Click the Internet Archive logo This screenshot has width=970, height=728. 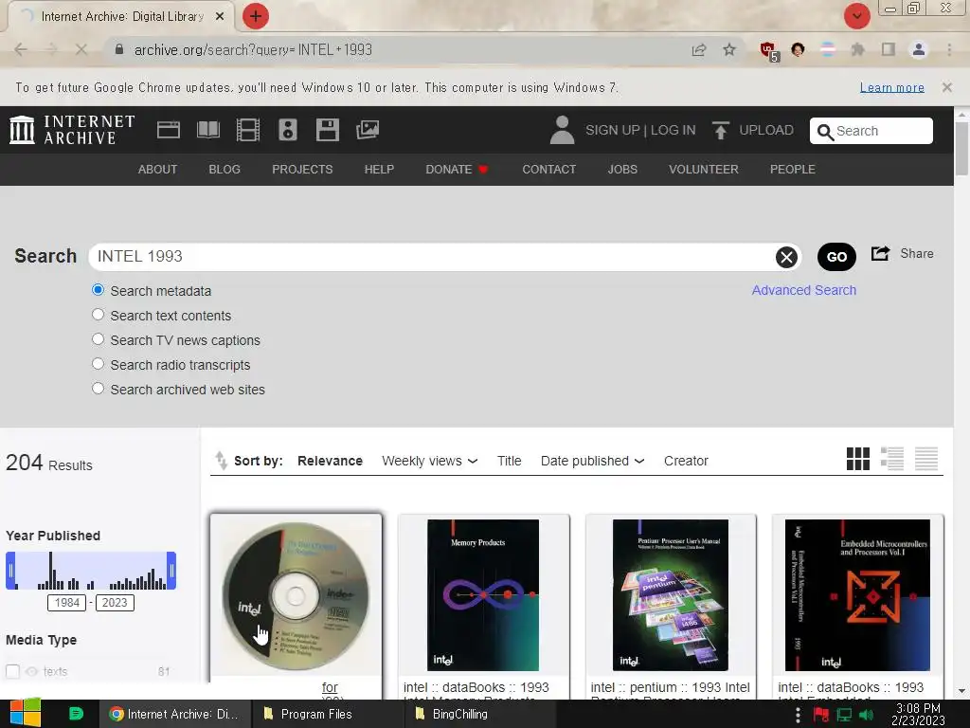[x=72, y=130]
